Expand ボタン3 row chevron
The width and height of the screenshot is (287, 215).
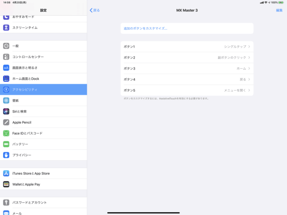pos(249,68)
